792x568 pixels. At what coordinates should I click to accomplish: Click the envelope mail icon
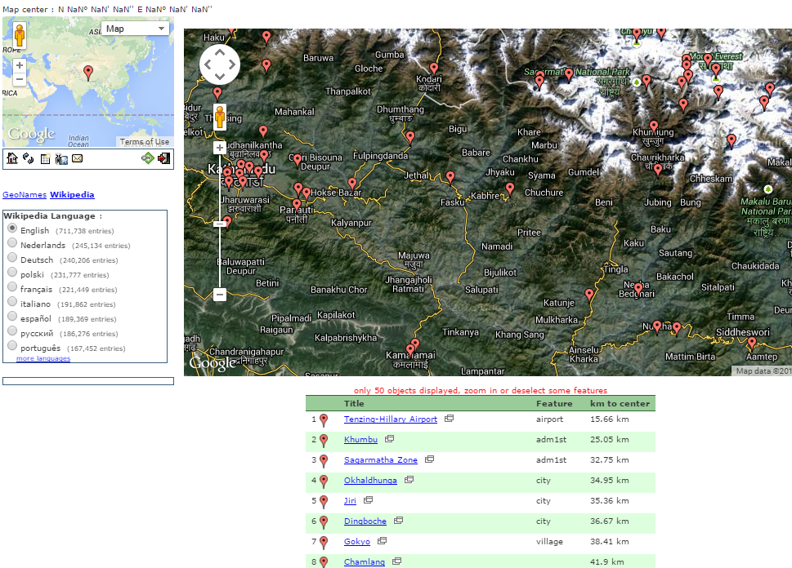click(78, 158)
